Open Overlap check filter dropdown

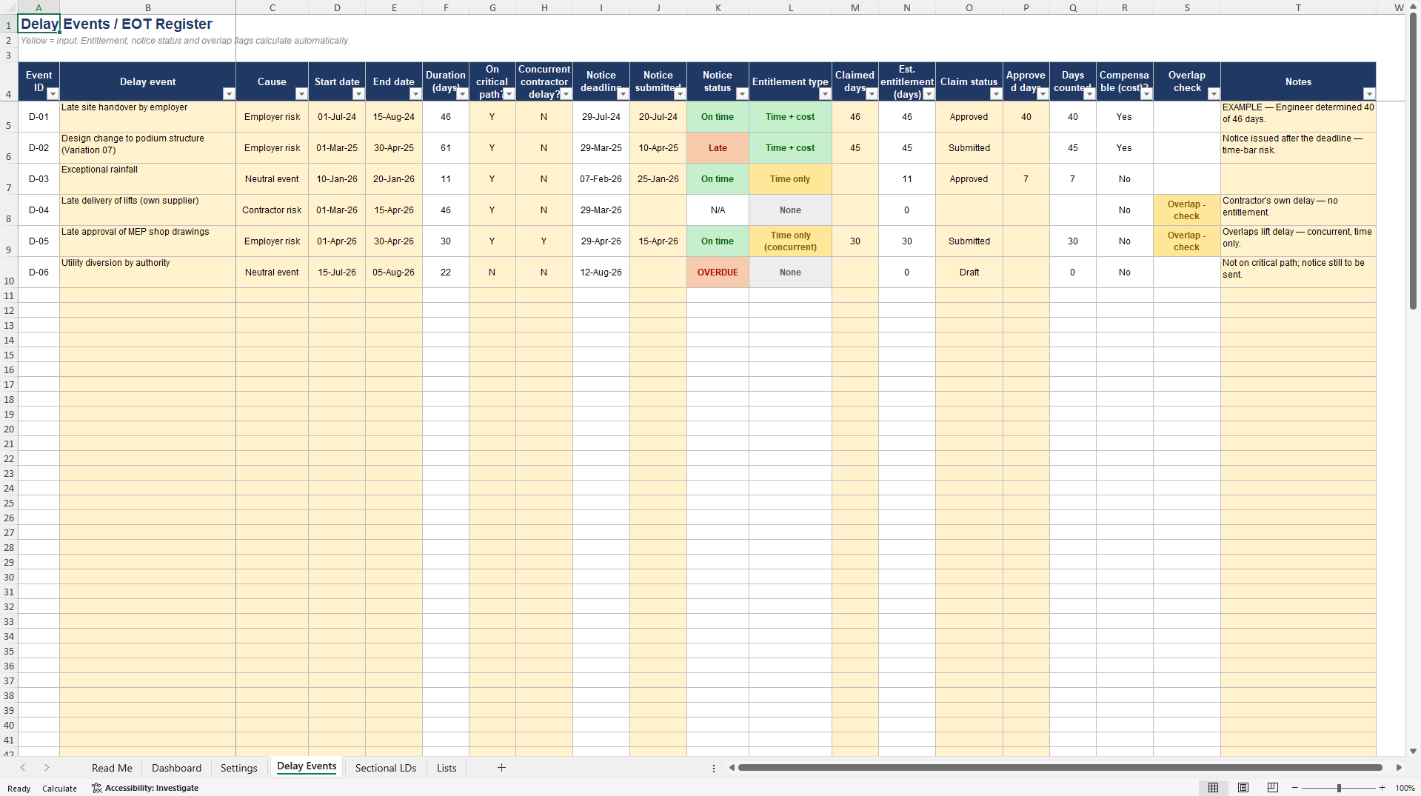[x=1214, y=94]
